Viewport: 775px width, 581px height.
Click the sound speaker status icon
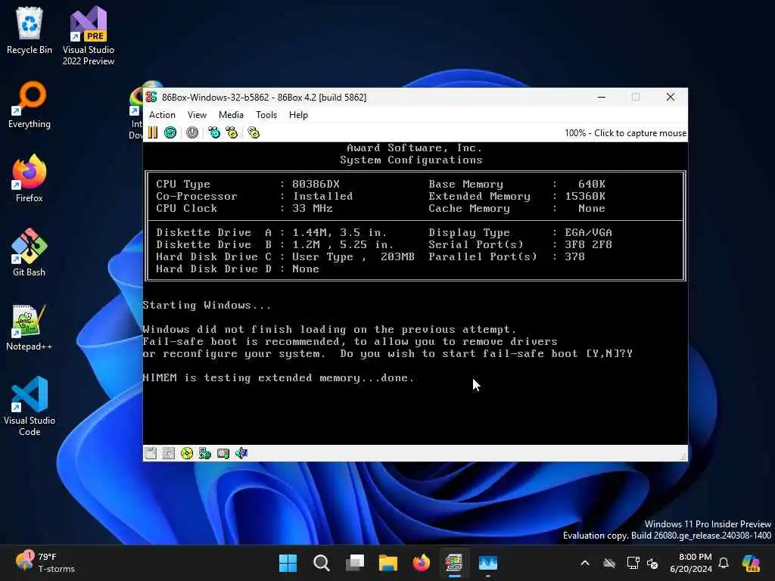click(x=241, y=453)
